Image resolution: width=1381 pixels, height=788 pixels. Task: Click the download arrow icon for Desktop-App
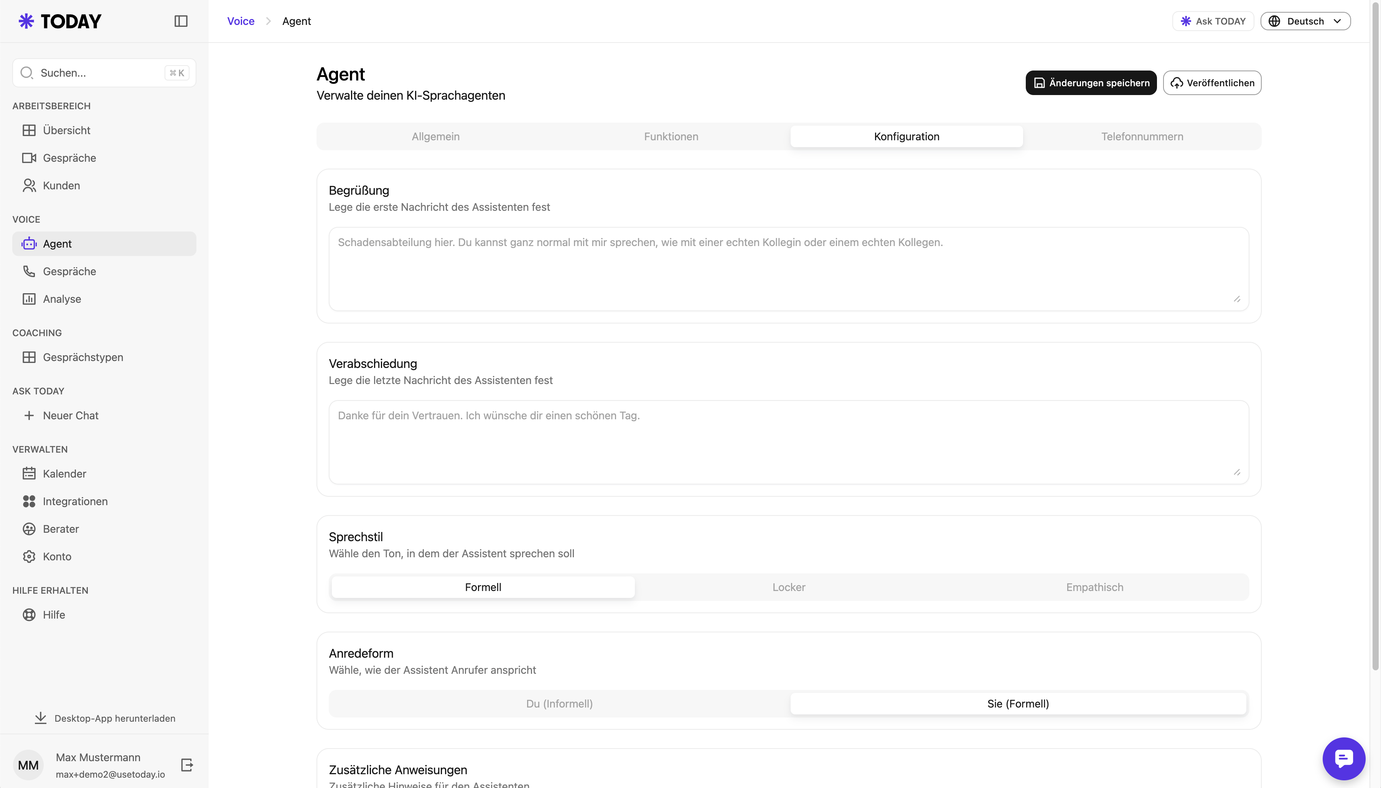[41, 718]
